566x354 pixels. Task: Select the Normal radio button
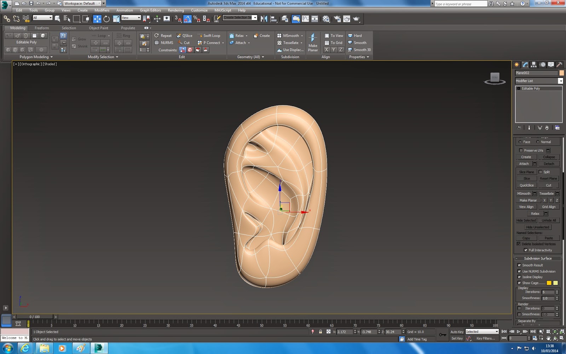coord(538,142)
